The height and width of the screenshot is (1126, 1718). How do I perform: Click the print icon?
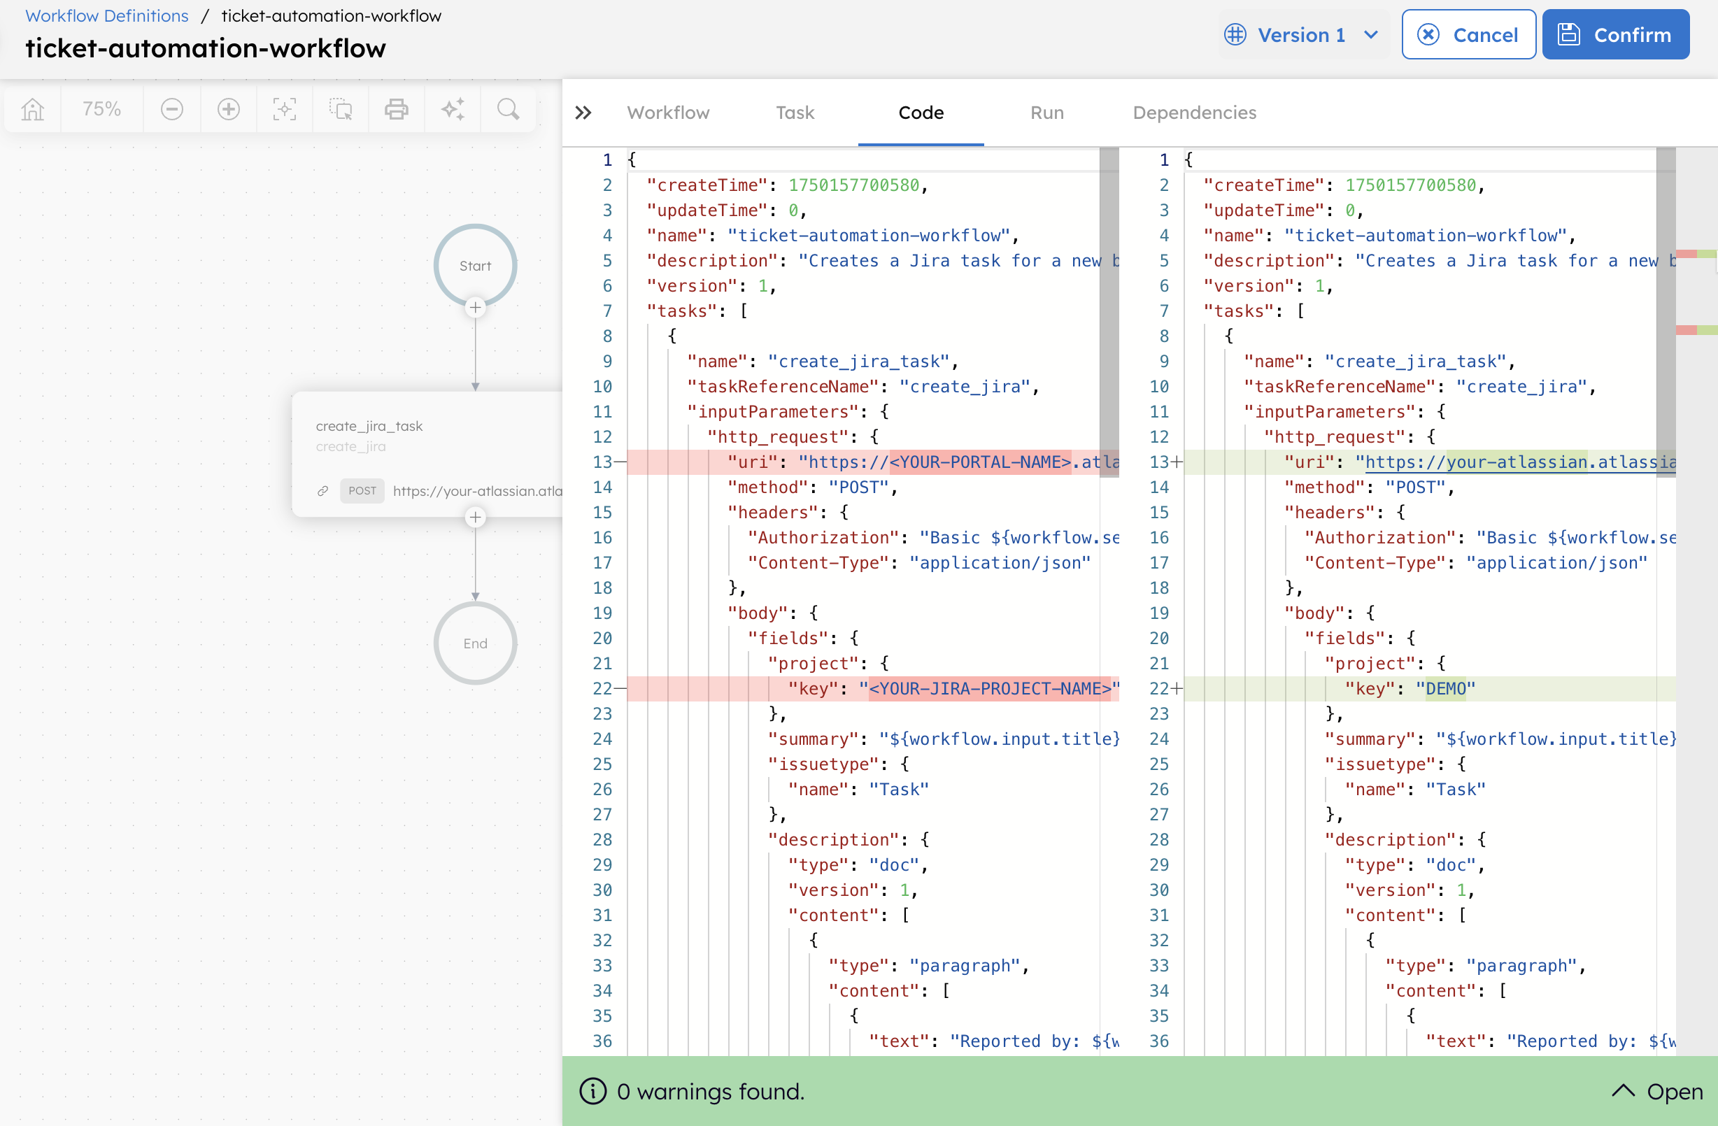397,109
